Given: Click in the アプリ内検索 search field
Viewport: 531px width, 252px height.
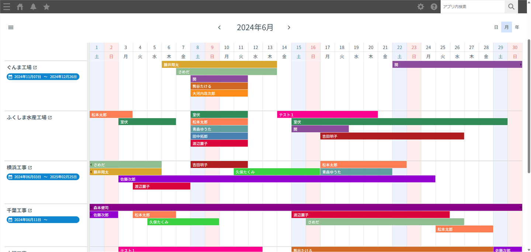Looking at the screenshot, I should 472,7.
